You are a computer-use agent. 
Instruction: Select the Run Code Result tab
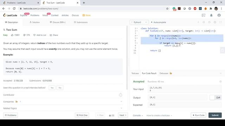[x=149, y=73]
